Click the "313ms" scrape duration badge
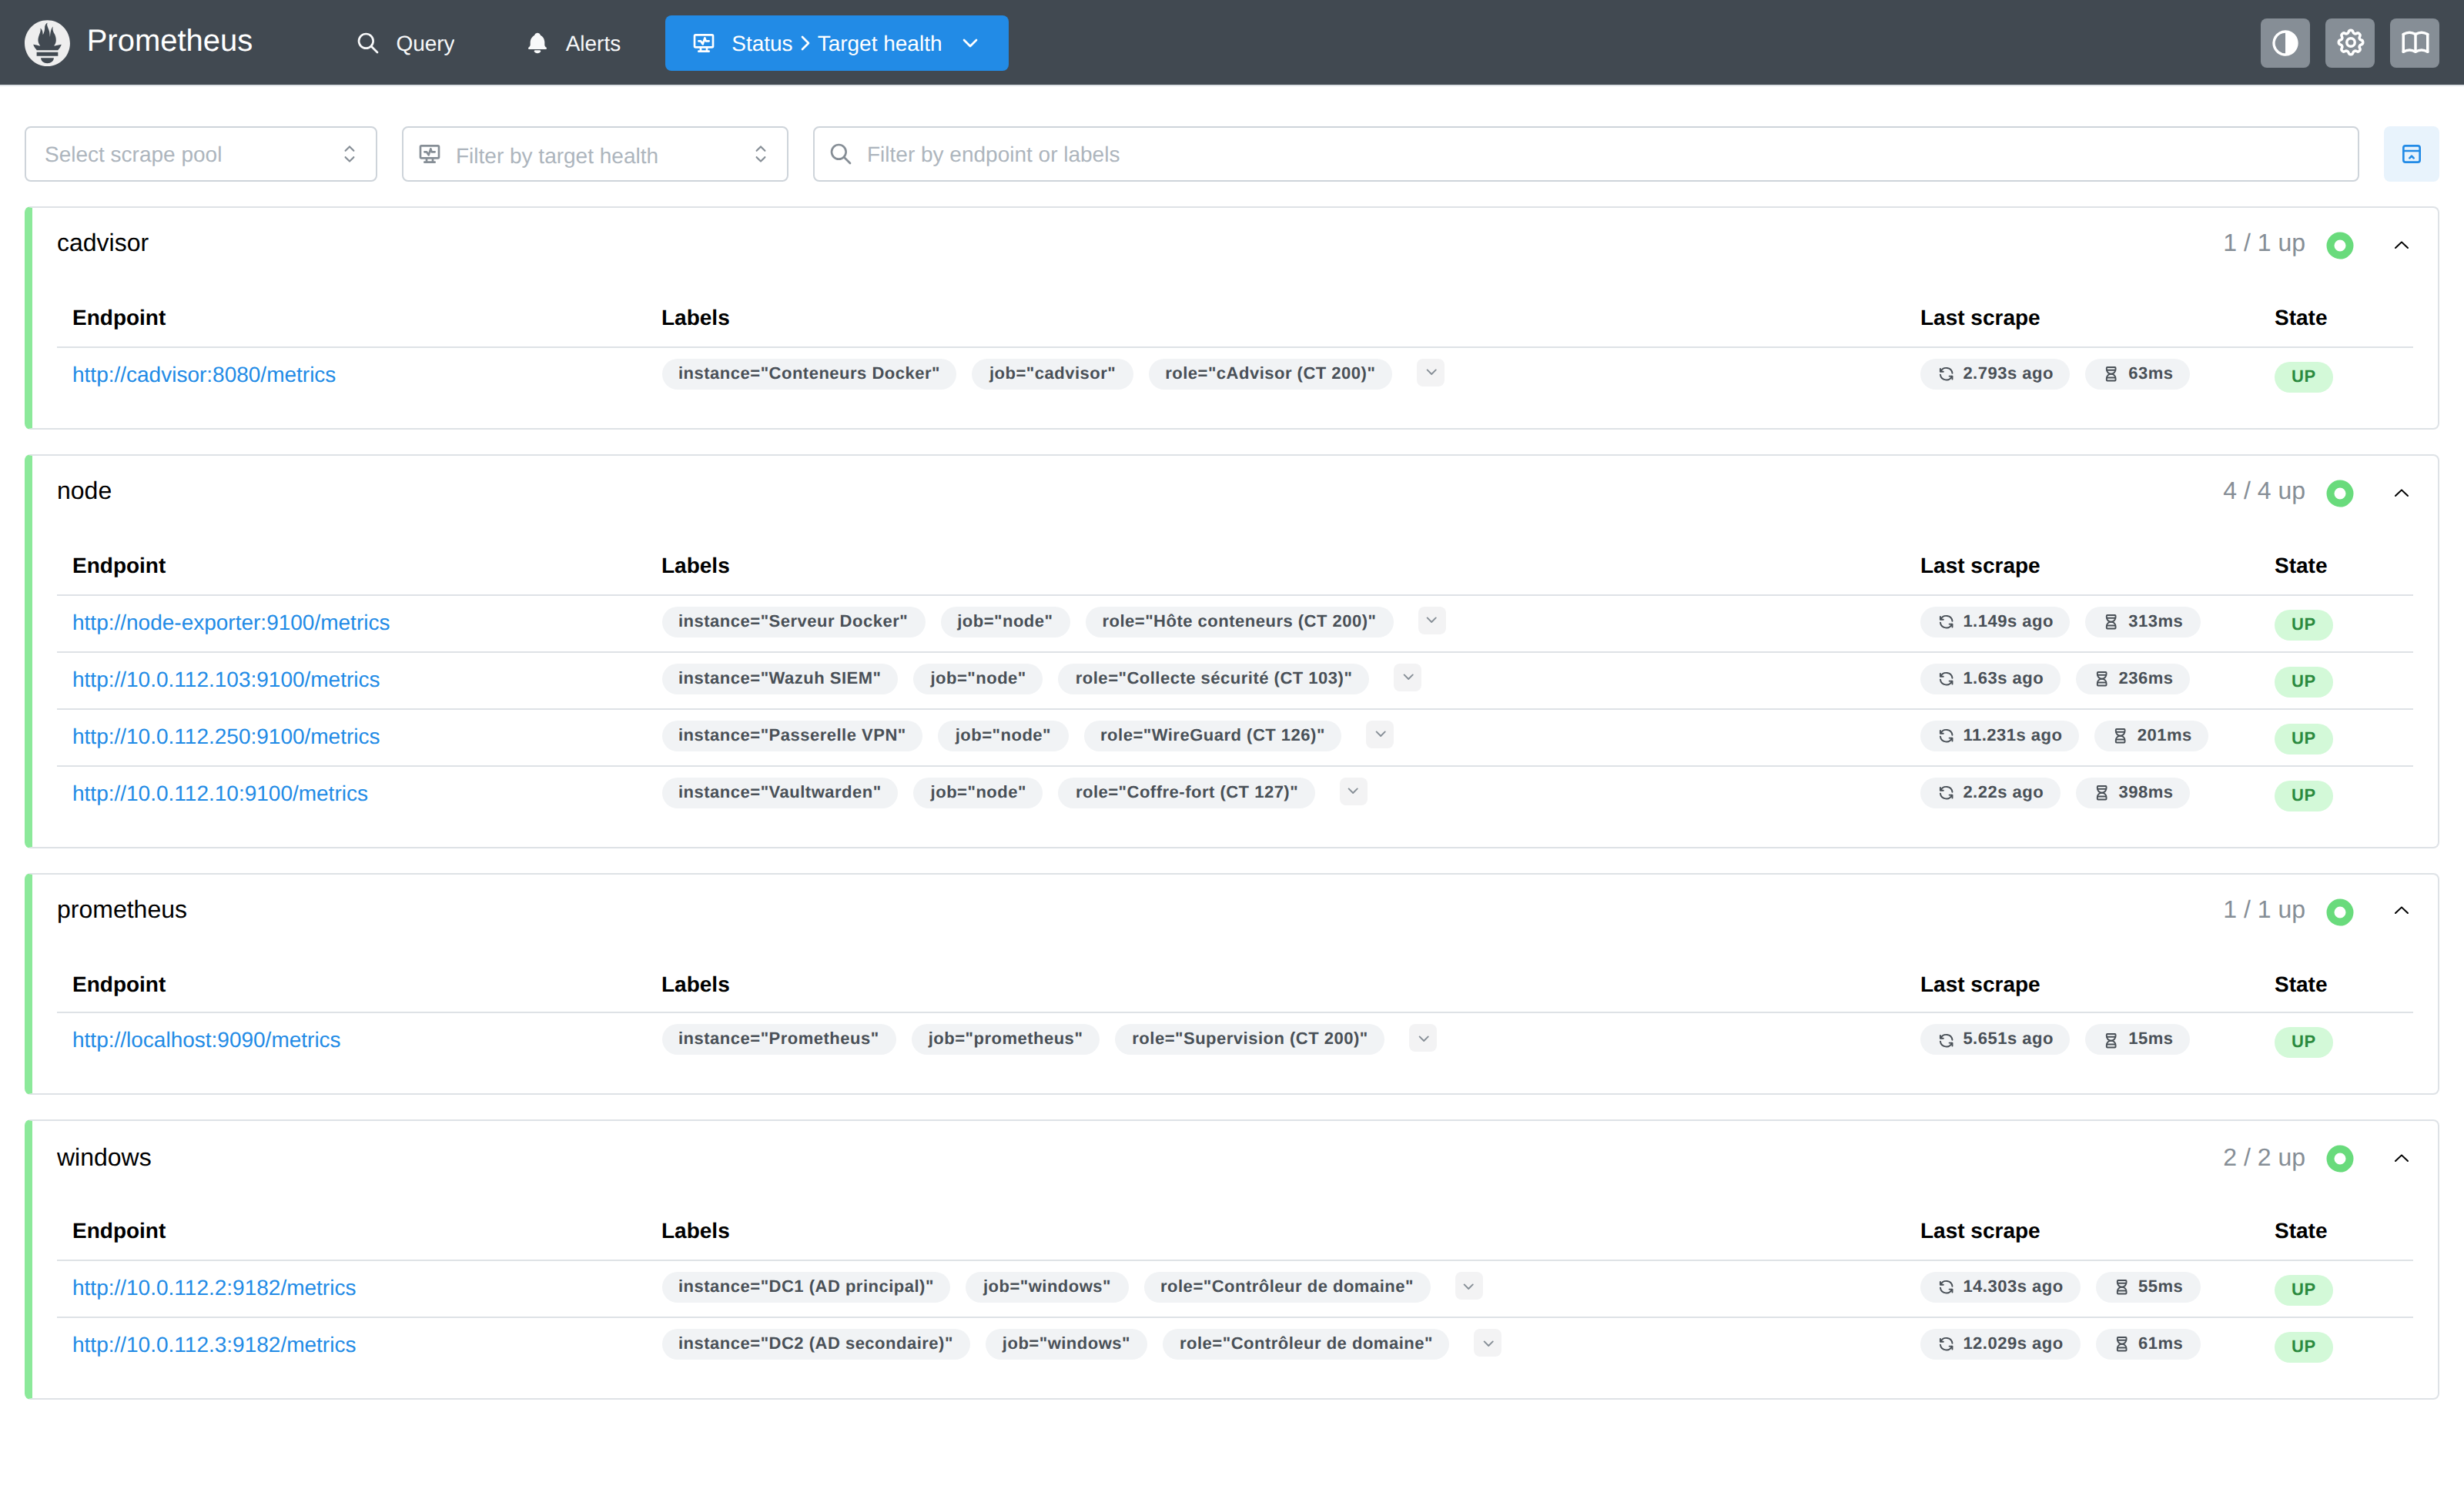The image size is (2464, 1509). [x=2142, y=622]
